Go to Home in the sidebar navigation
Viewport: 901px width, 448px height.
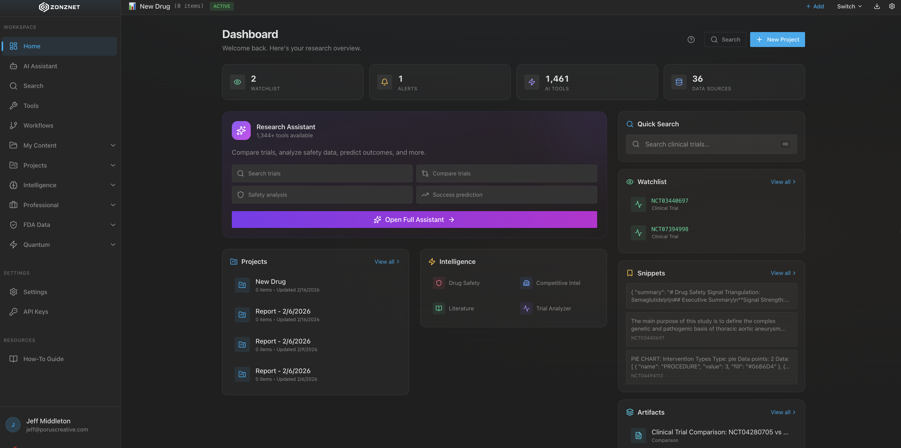[x=32, y=46]
